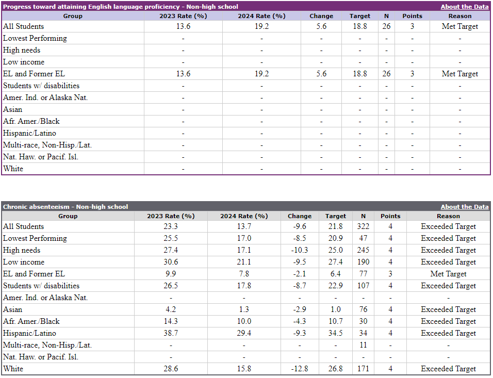This screenshot has height=378, width=493.
Task: Click the -9.6 change for All Students
Action: point(299,226)
